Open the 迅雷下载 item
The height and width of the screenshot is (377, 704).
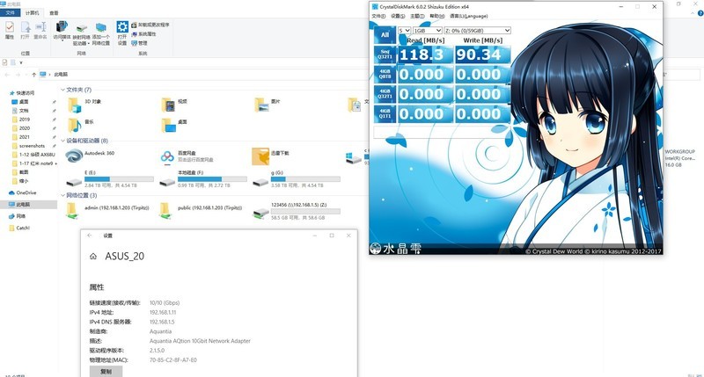(x=271, y=156)
